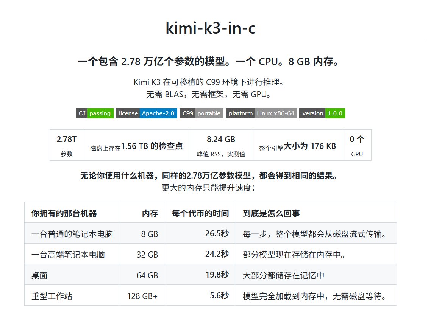This screenshot has height=312, width=428.
Task: Click the 19.8秒 time value
Action: (217, 275)
